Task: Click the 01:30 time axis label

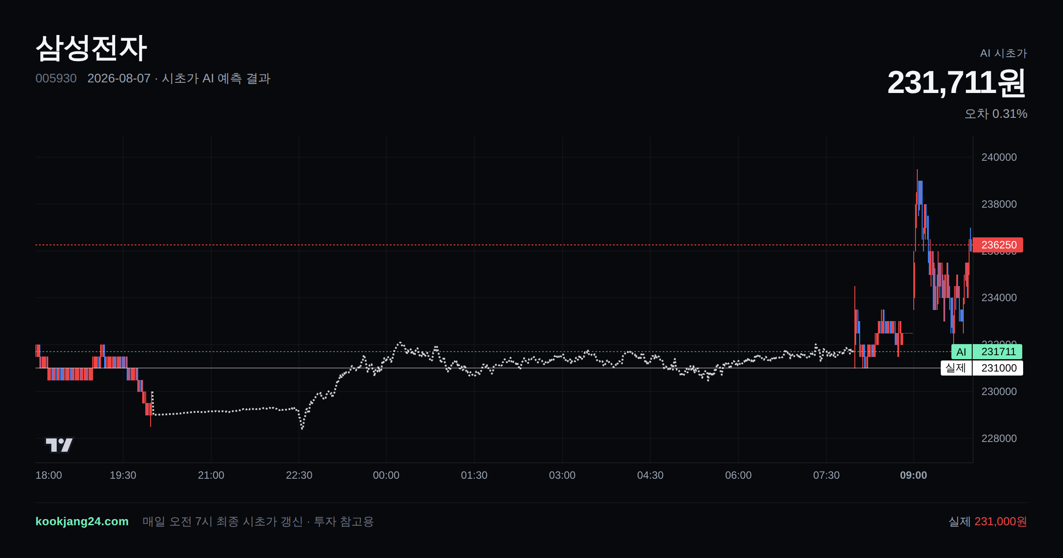Action: point(474,475)
